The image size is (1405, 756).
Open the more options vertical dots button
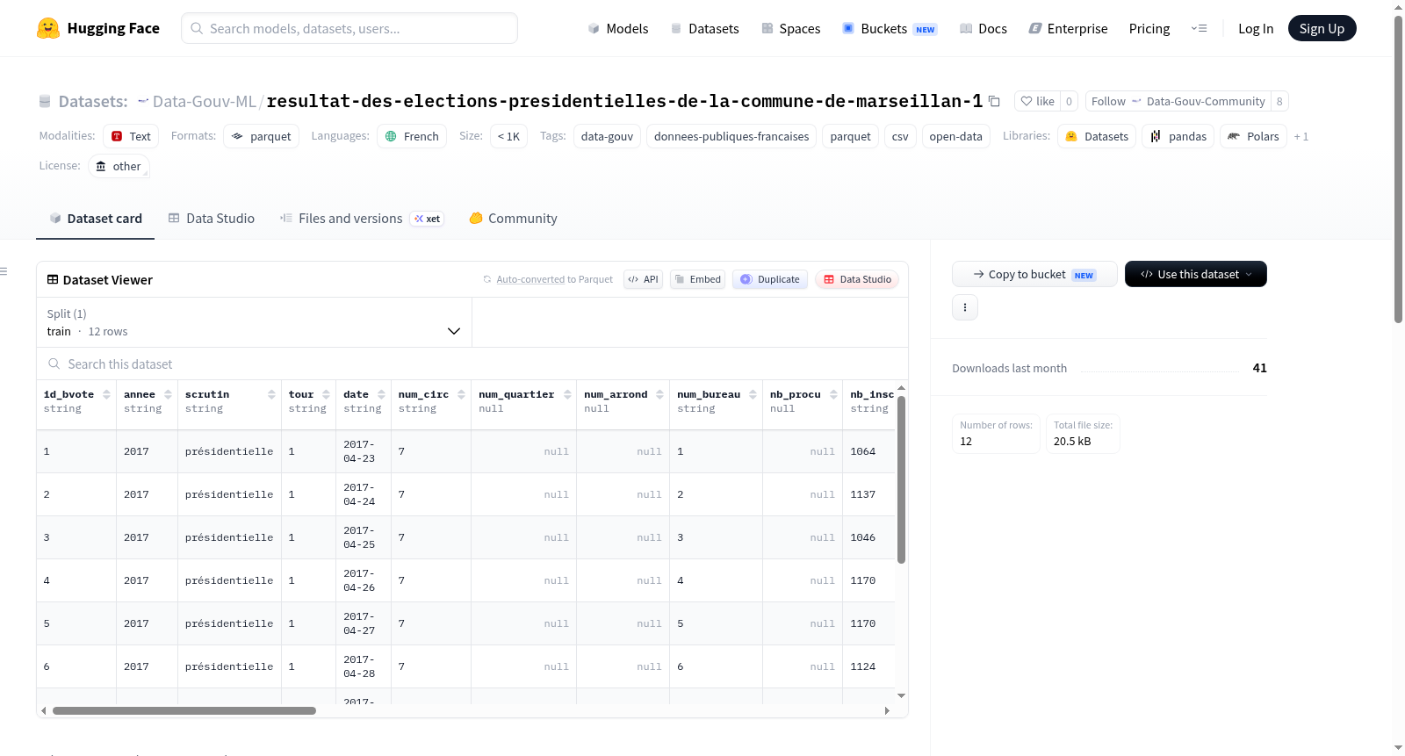pos(965,307)
